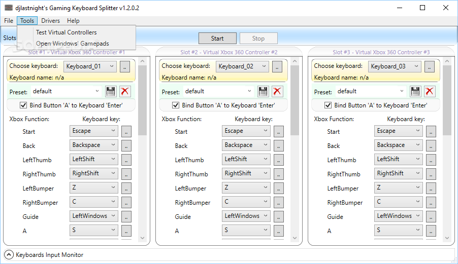Open the Drivers menu
Image resolution: width=458 pixels, height=264 pixels.
[50, 21]
